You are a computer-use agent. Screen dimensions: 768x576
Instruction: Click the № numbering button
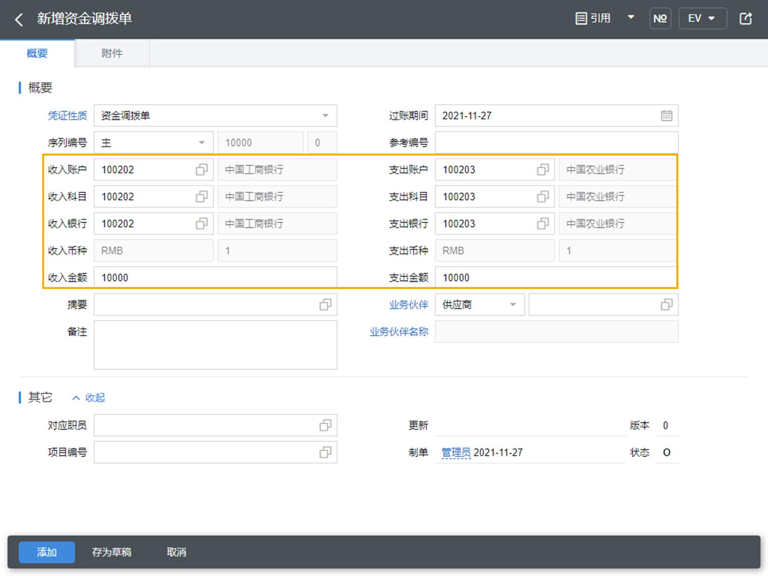click(660, 19)
